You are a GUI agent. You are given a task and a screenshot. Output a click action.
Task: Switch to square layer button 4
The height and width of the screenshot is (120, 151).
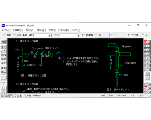point(146,58)
